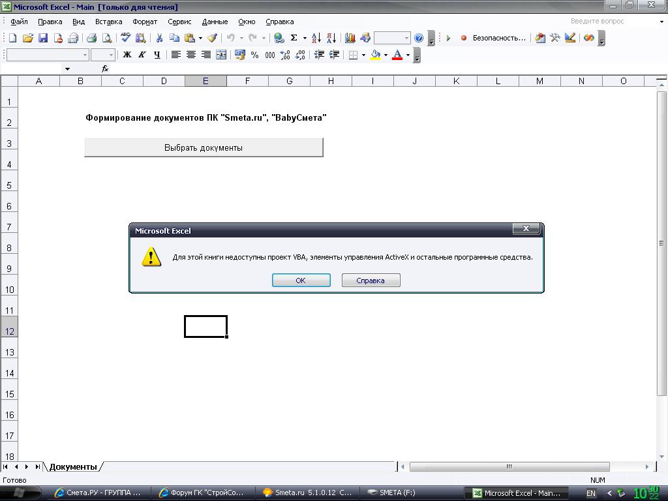This screenshot has height=501, width=668.
Task: Insert a hyperlink with the globe icon
Action: (279, 38)
